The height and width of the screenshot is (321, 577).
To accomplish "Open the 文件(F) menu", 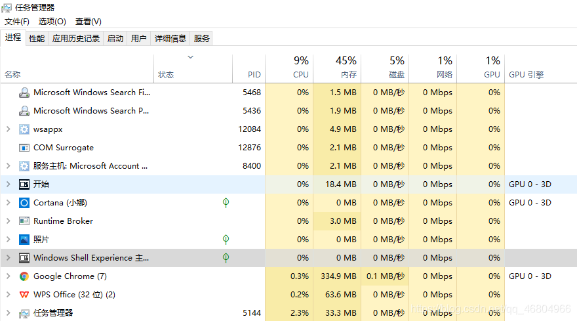I will [17, 22].
